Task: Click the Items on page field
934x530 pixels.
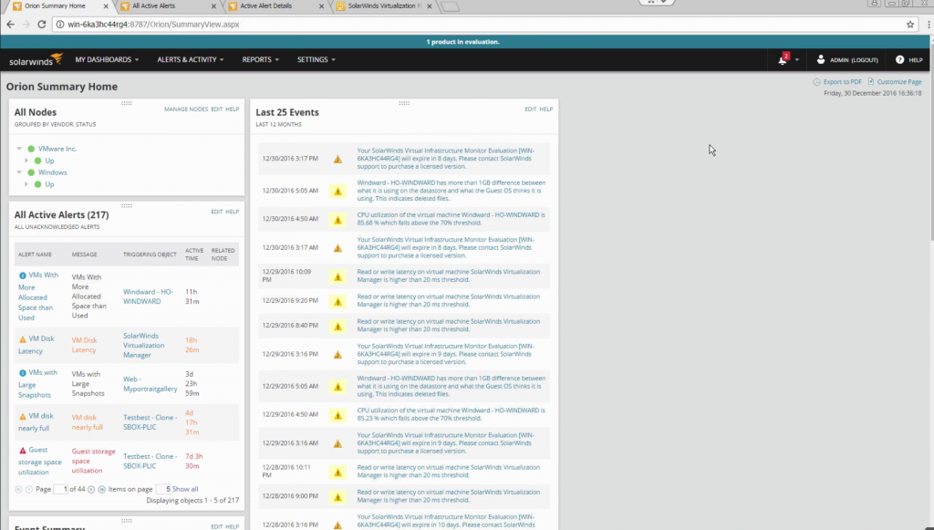Action: [x=163, y=490]
